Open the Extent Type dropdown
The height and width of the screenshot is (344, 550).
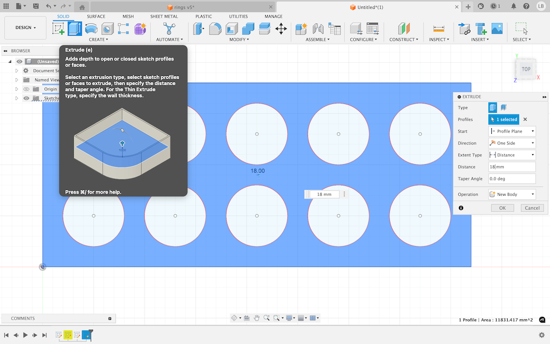point(512,155)
